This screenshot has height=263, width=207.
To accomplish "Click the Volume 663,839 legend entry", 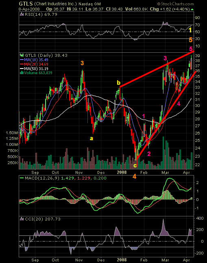I will point(38,73).
